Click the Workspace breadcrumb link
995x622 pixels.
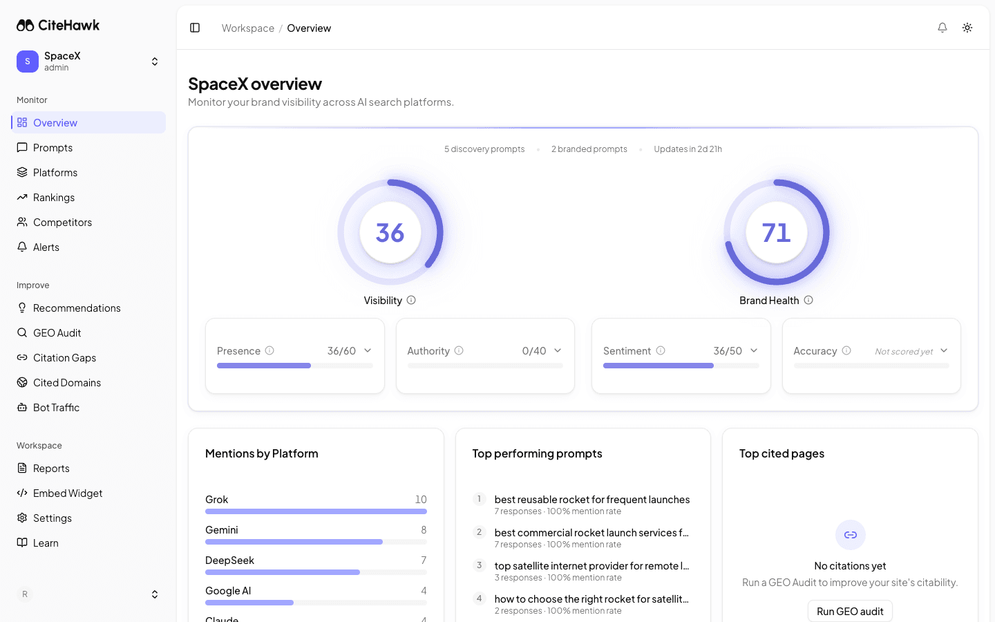[248, 28]
